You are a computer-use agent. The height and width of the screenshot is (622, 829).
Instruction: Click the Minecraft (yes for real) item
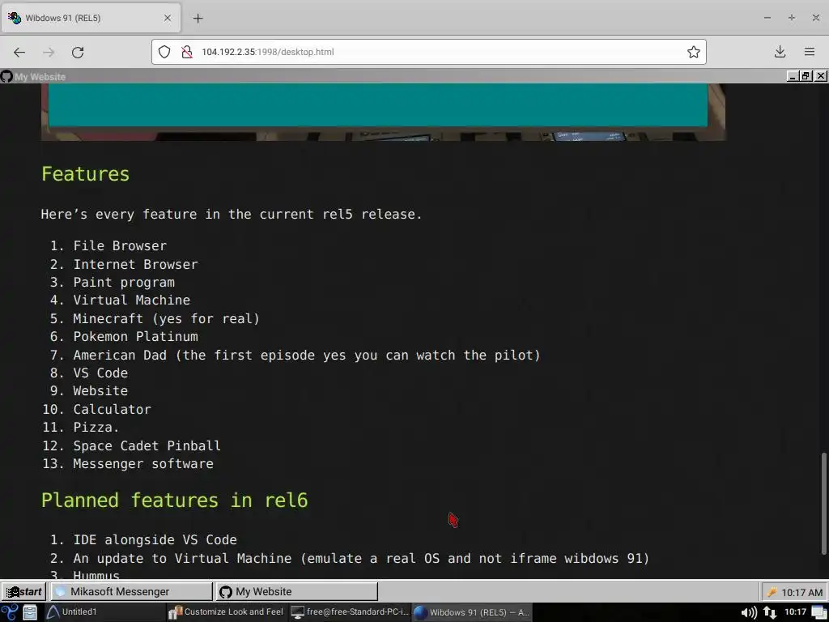coord(167,319)
